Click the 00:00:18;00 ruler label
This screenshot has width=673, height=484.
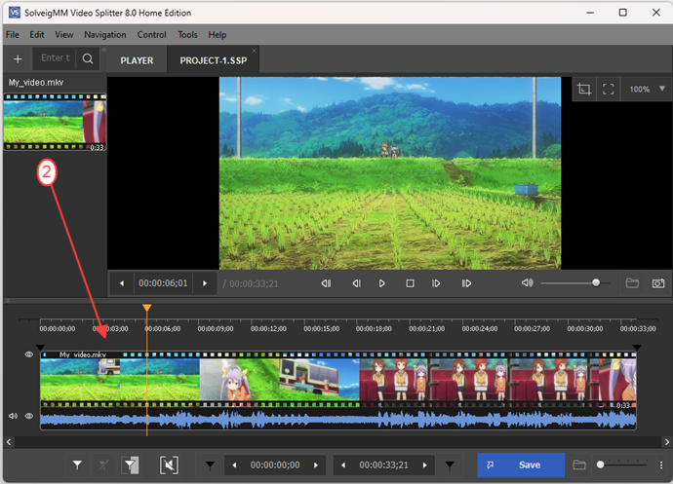[x=374, y=329]
